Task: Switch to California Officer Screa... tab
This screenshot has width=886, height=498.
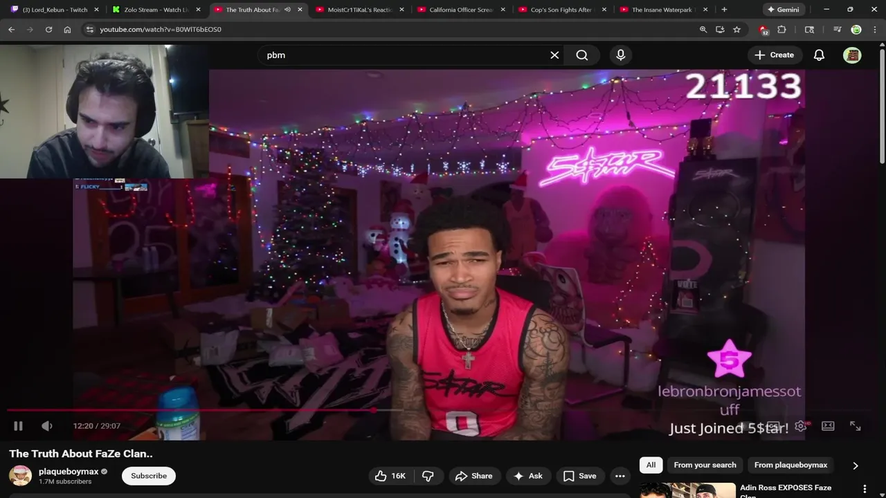Action: click(x=460, y=10)
